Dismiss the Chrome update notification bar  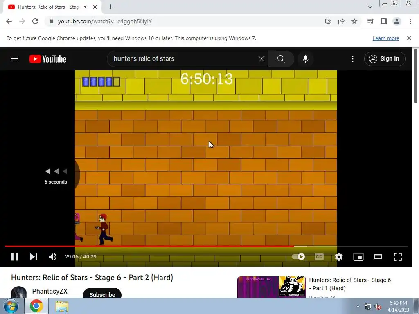tap(409, 38)
